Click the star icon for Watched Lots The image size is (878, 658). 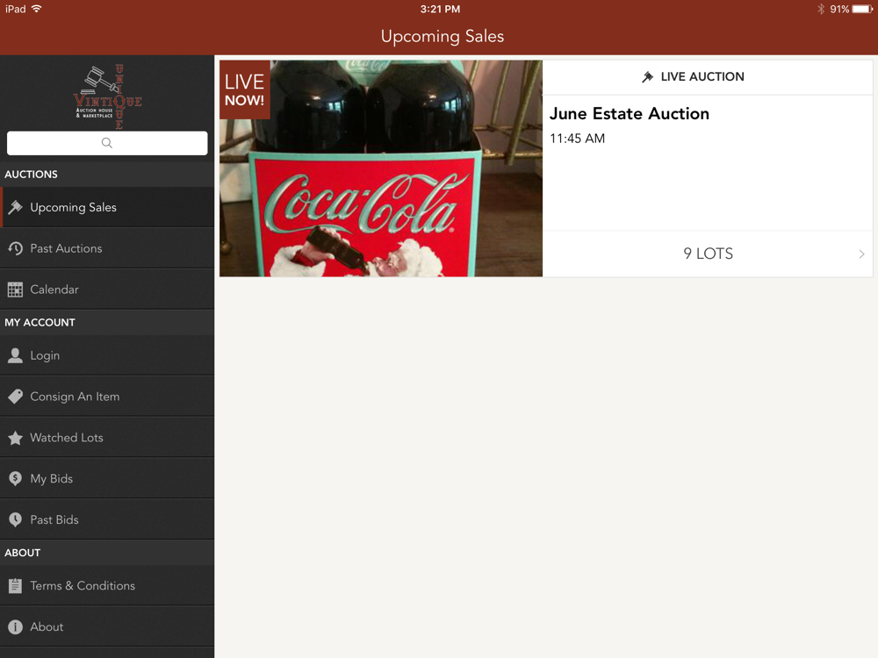(15, 438)
